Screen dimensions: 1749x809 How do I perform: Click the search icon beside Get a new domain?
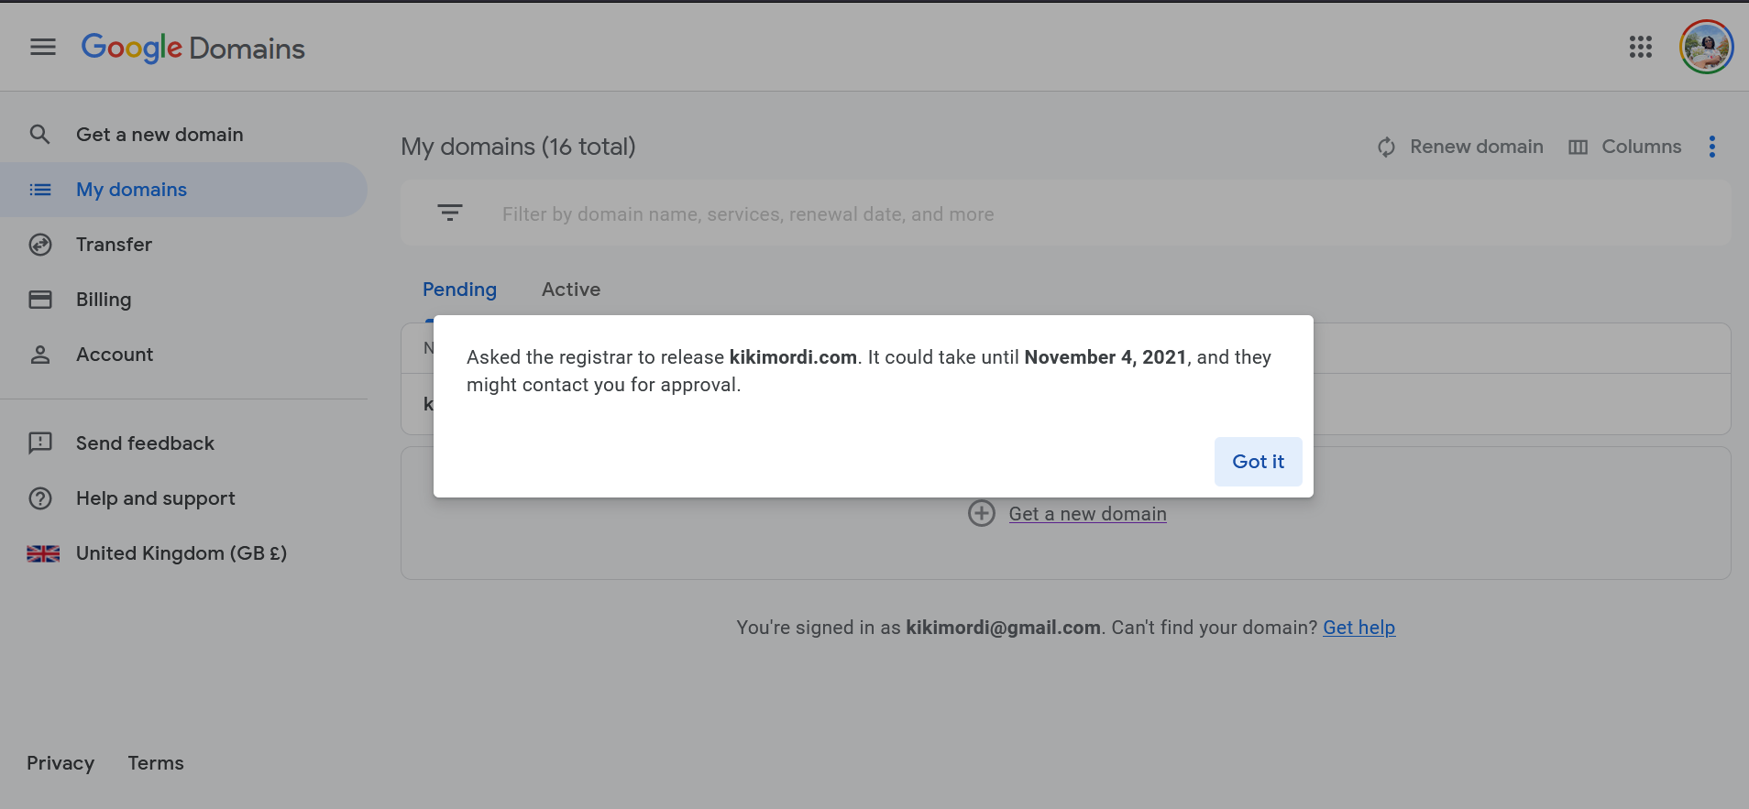[39, 135]
